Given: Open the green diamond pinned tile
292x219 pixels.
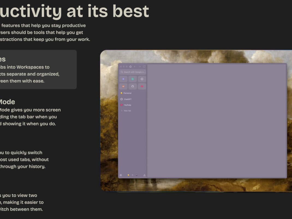Looking at the screenshot, I should pyautogui.click(x=133, y=79).
